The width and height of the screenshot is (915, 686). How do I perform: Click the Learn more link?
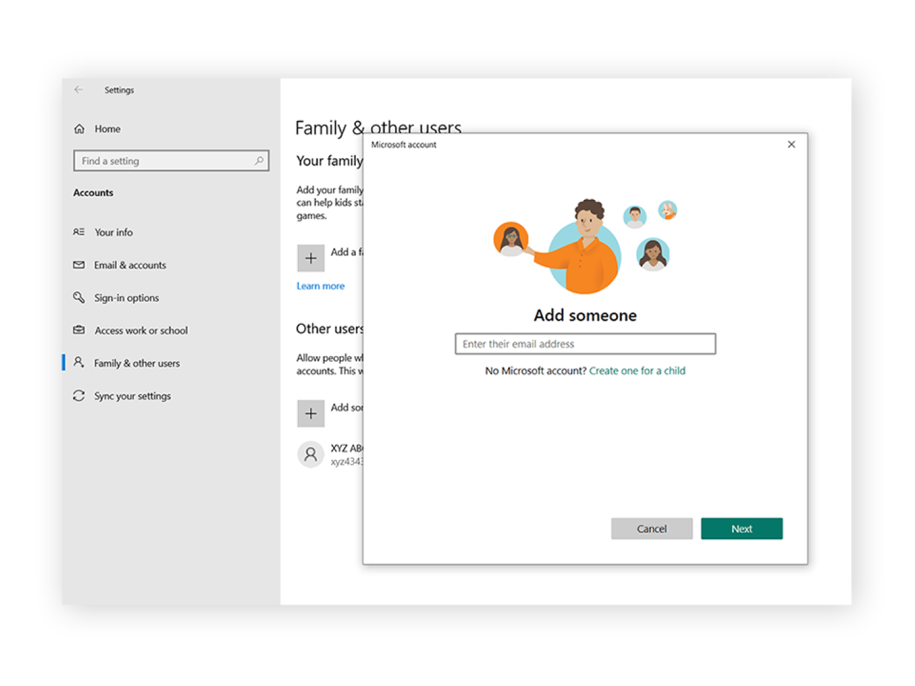click(x=320, y=286)
